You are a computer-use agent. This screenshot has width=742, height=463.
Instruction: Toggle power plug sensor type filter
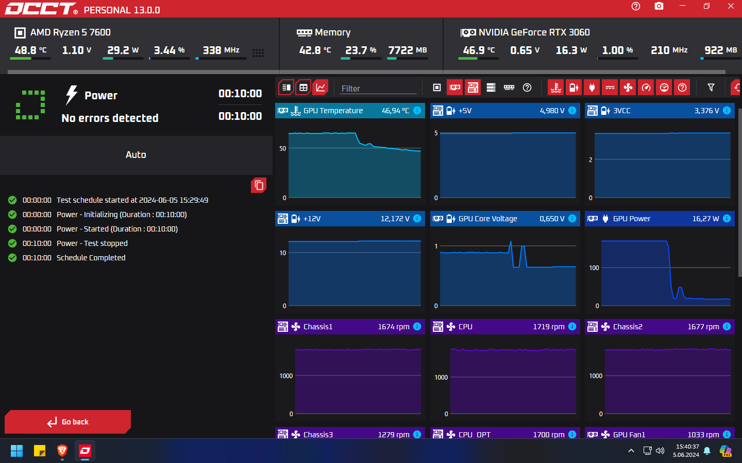(592, 87)
